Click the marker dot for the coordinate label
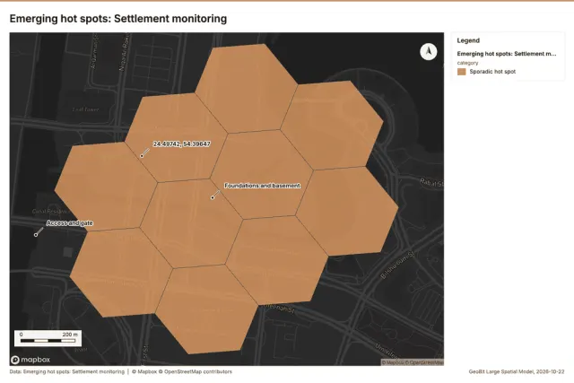Screen dimensions: 574x383 [142, 156]
